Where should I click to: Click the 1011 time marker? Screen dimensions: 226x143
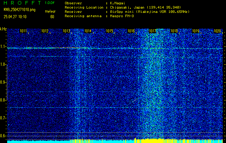pos(23,31)
